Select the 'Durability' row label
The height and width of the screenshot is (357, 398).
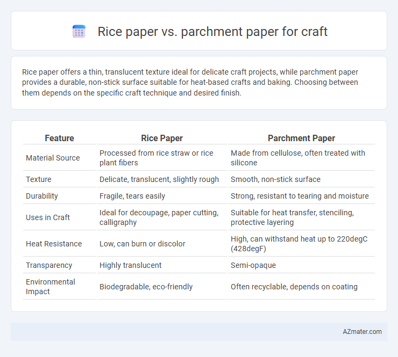(x=42, y=196)
